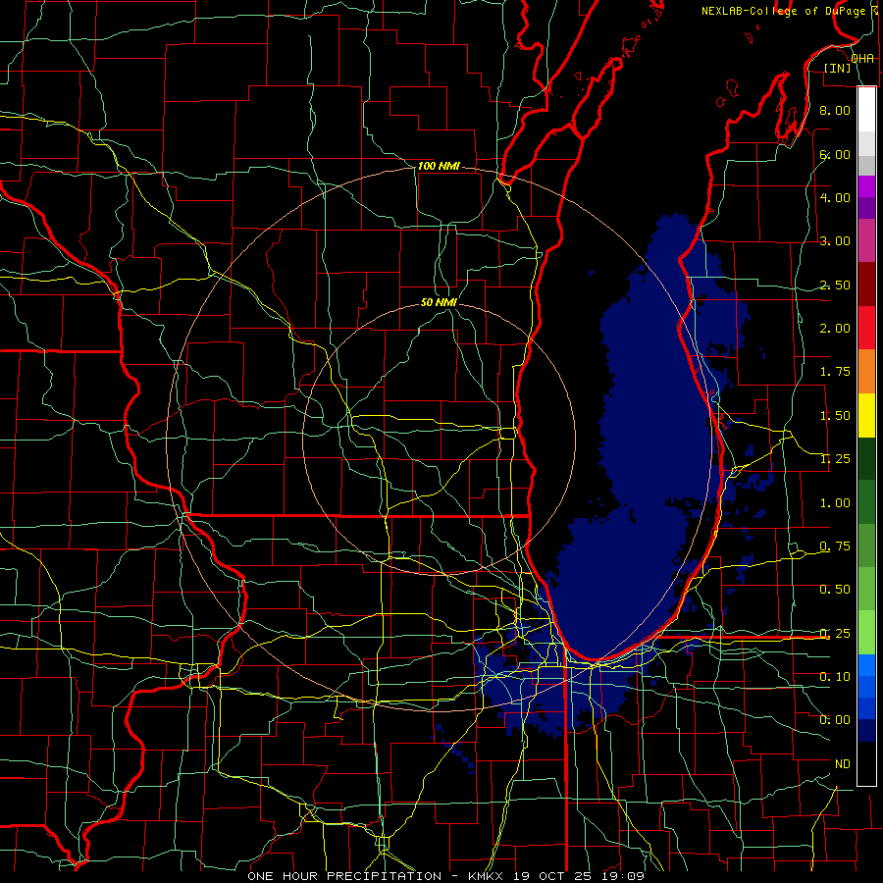883x883 pixels.
Task: Click the 0.00 legend value
Action: (x=835, y=720)
